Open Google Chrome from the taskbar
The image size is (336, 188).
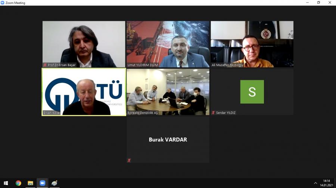pyautogui.click(x=18, y=183)
